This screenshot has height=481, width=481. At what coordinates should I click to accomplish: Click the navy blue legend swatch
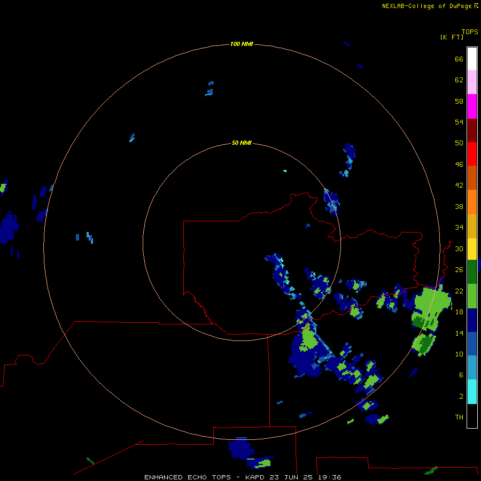pos(472,320)
